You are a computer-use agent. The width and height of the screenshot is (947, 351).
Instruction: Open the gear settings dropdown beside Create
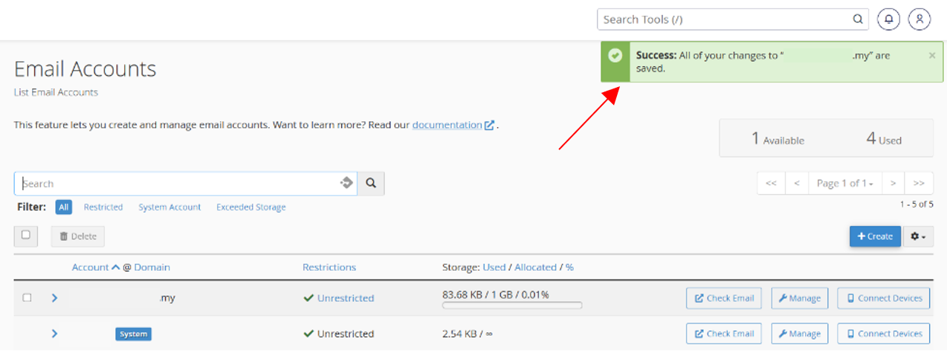(x=918, y=236)
